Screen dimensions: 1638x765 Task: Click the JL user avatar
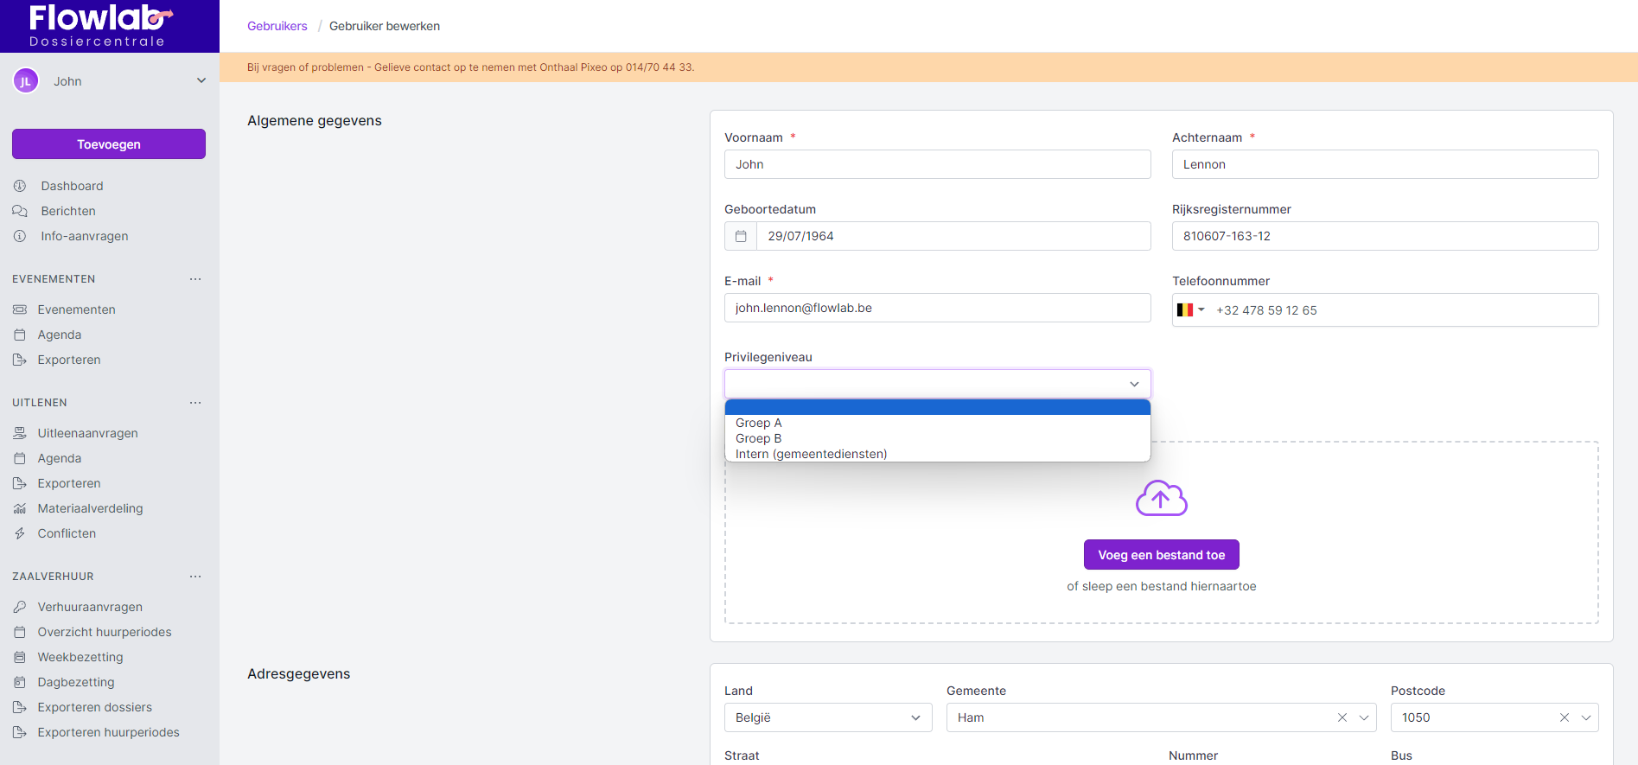click(x=26, y=81)
